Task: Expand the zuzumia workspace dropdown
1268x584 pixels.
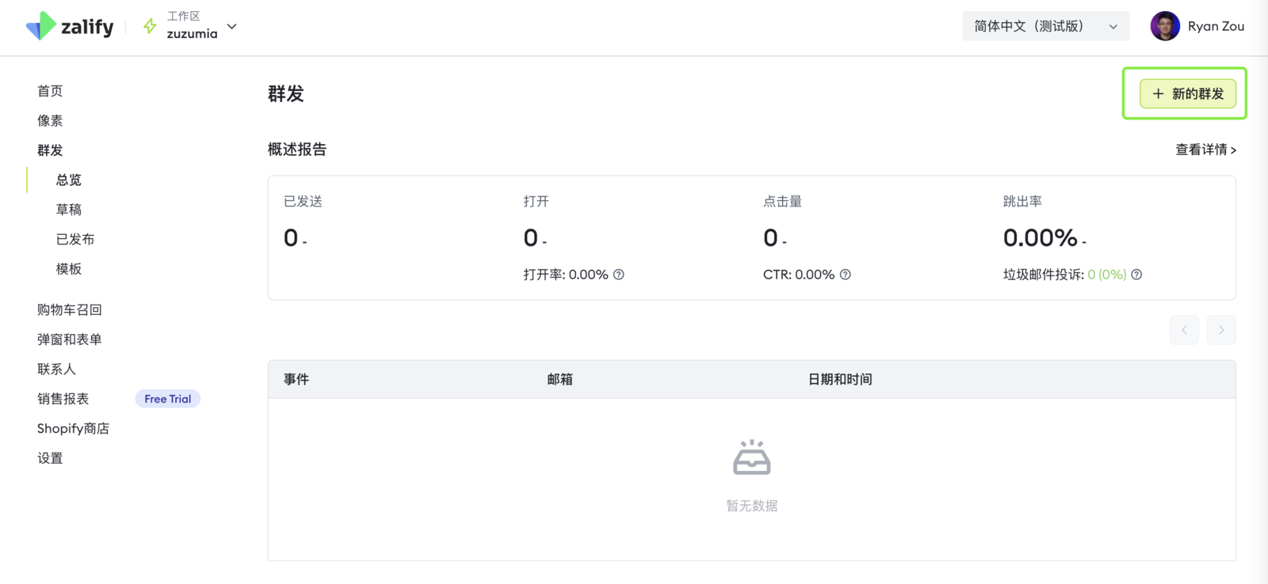Action: pyautogui.click(x=231, y=26)
